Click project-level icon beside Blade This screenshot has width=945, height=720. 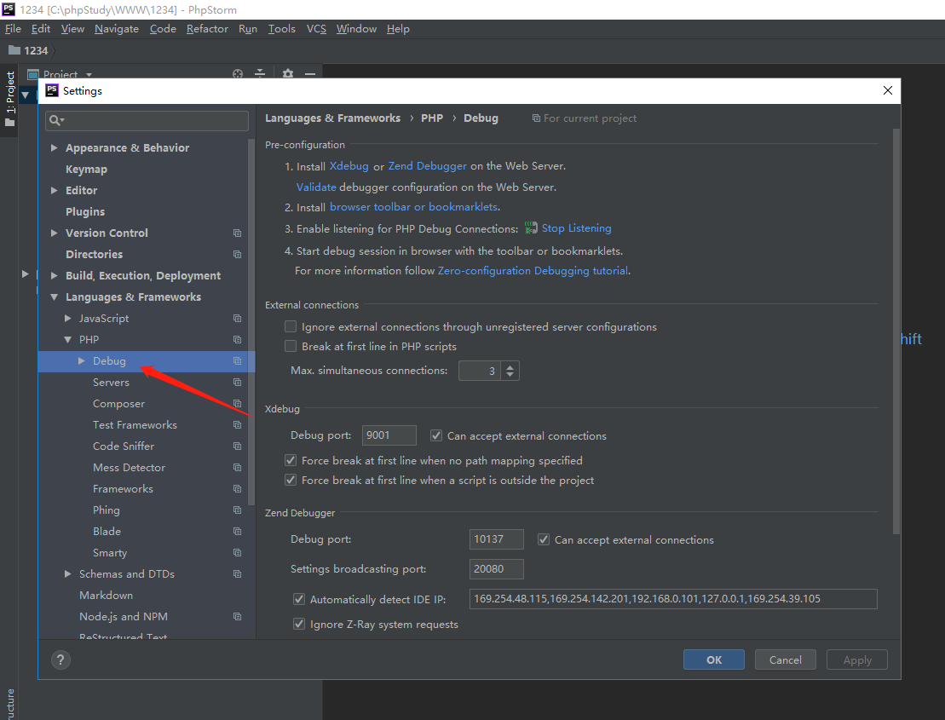click(x=238, y=532)
